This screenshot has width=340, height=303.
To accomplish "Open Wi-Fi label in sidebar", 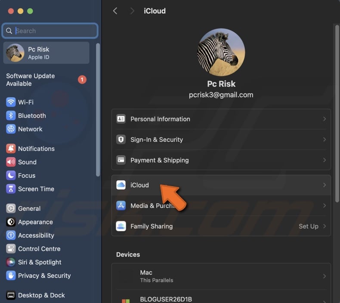I will tap(26, 102).
